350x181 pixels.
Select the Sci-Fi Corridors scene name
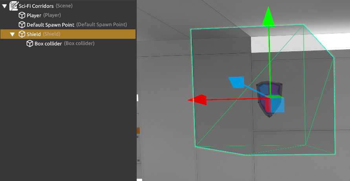(36, 6)
